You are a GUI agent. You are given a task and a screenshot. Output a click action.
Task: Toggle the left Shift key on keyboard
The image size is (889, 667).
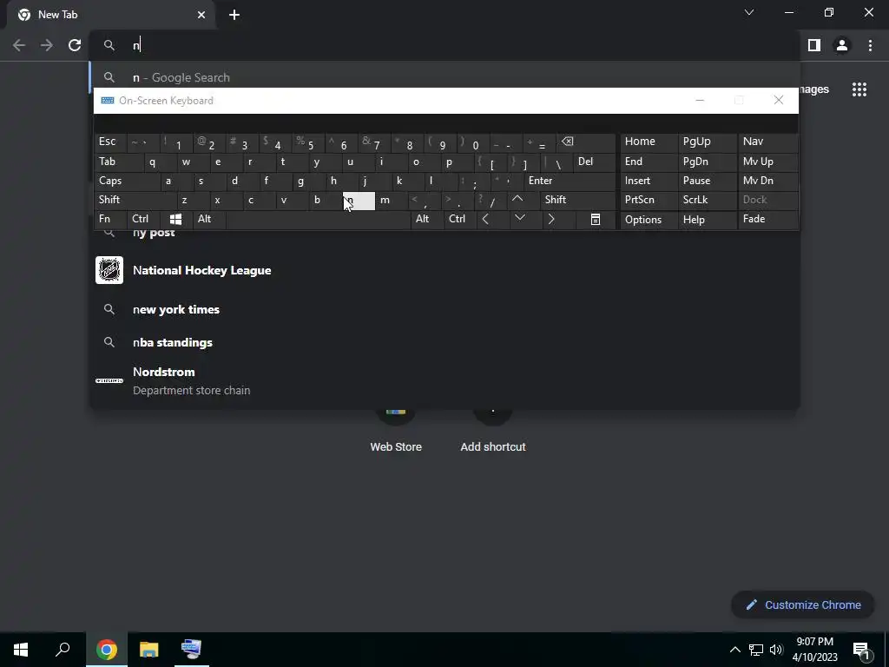(135, 200)
